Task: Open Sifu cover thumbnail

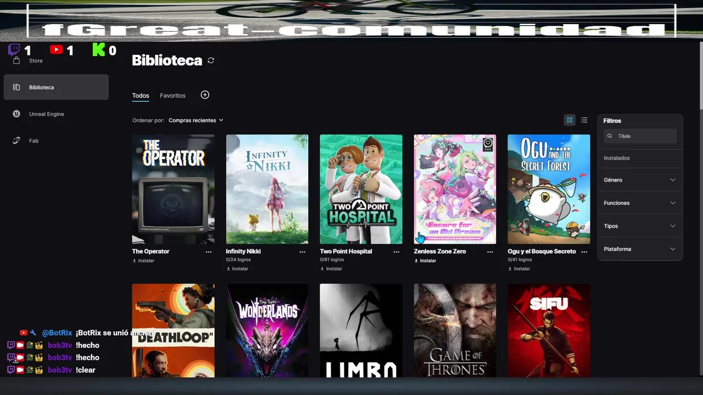Action: click(549, 330)
